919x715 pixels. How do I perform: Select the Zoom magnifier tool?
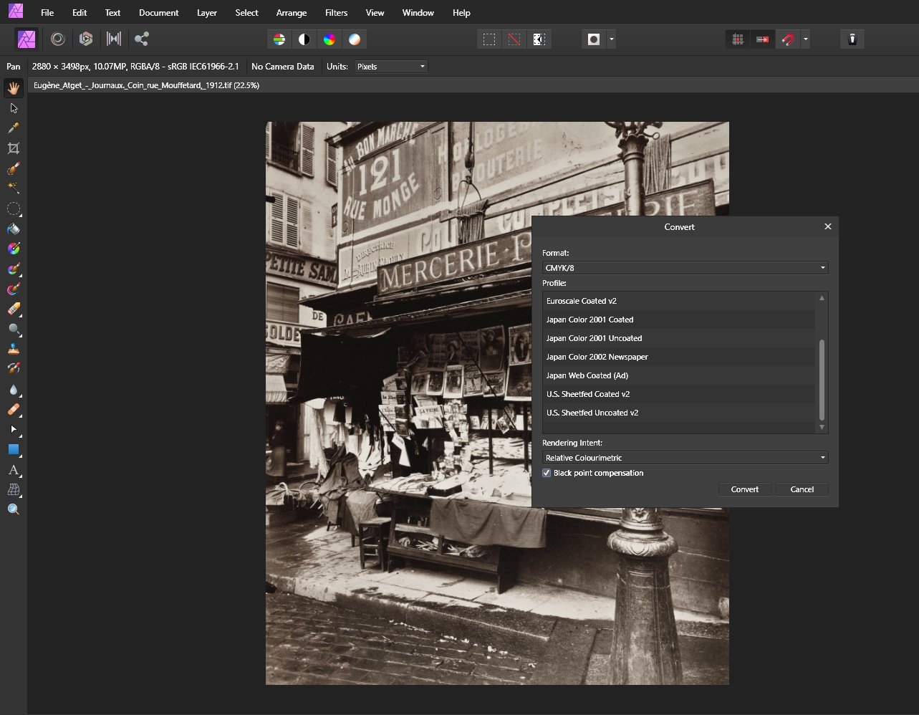coord(13,509)
